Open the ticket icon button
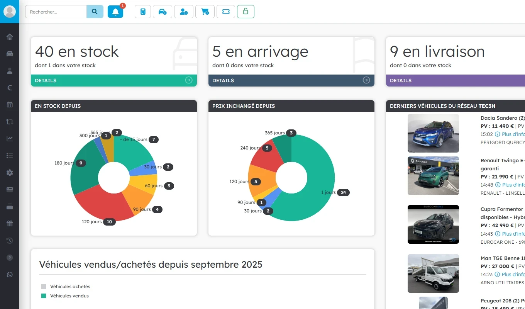The width and height of the screenshot is (525, 309). tap(226, 12)
